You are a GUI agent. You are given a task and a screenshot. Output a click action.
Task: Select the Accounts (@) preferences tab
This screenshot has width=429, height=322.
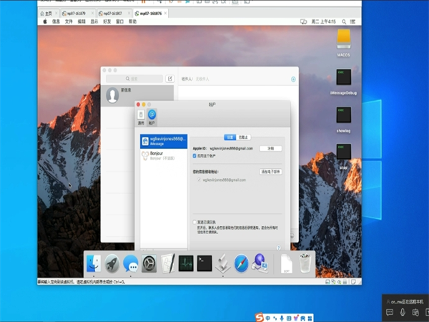coord(152,117)
